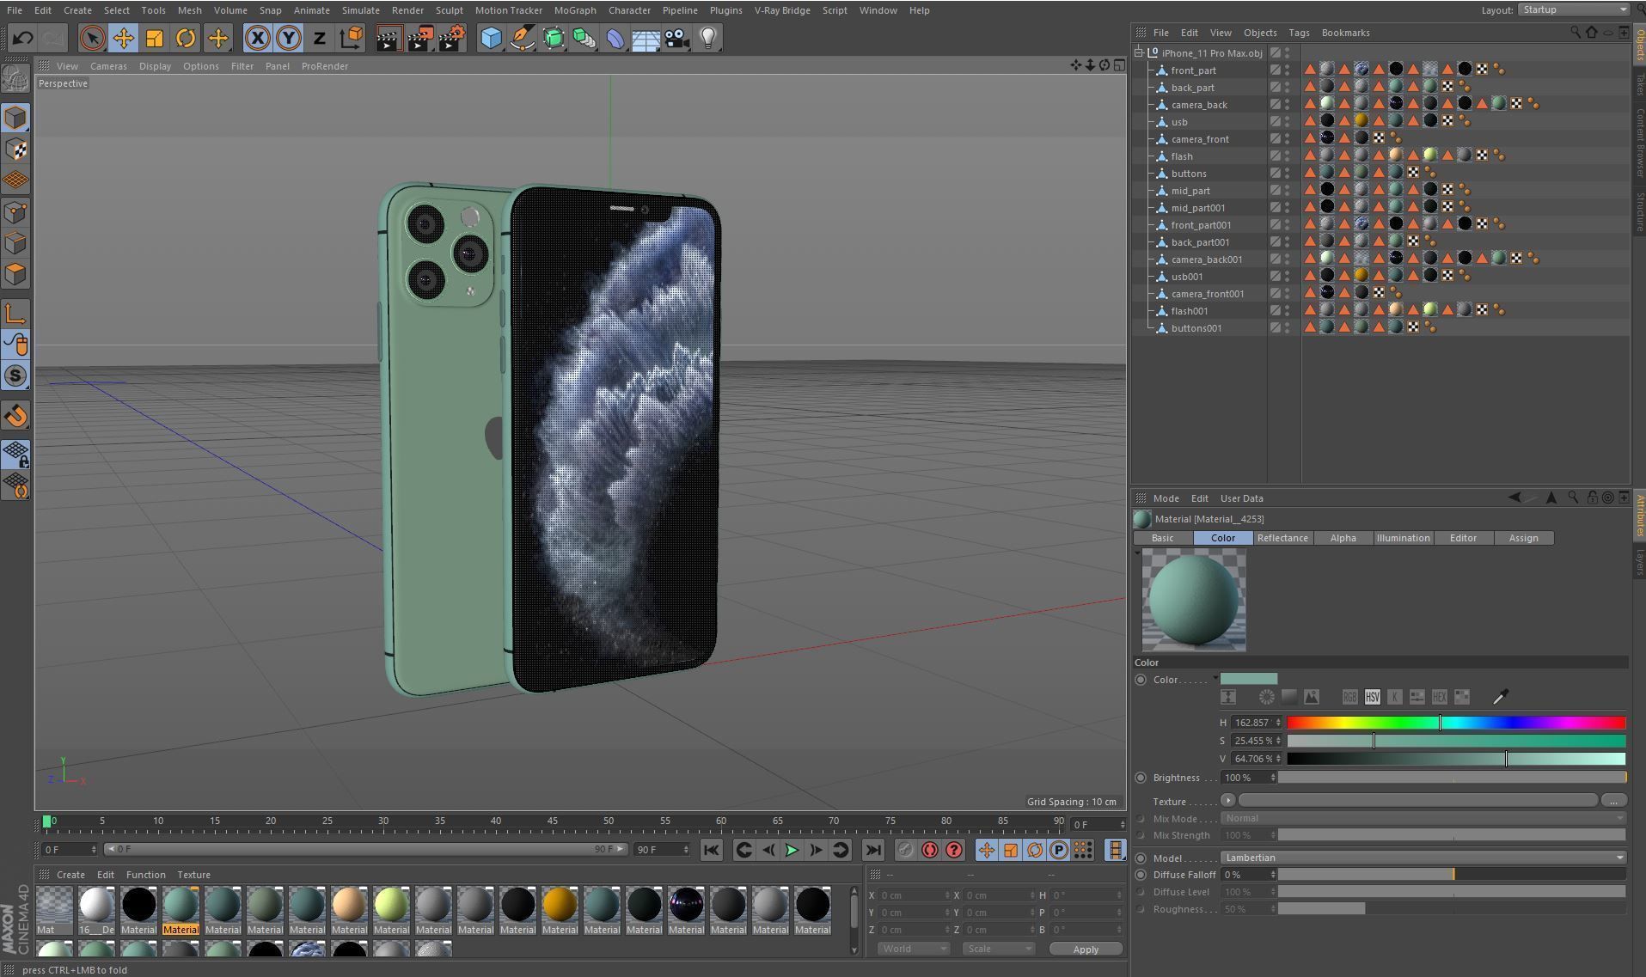Viewport: 1646px width, 977px height.
Task: Open the Mix Mode Normal dropdown
Action: tap(1423, 819)
